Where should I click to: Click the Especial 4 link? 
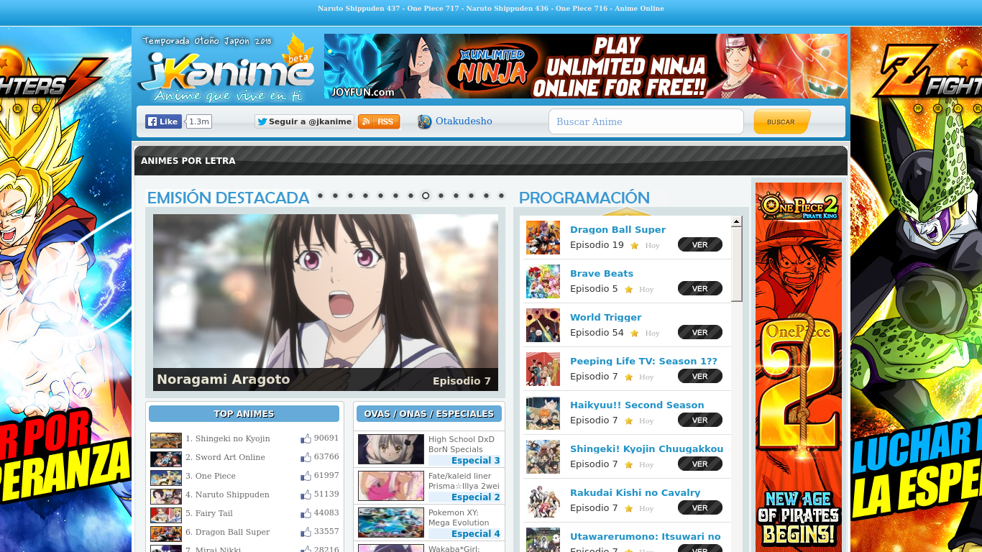coord(475,534)
